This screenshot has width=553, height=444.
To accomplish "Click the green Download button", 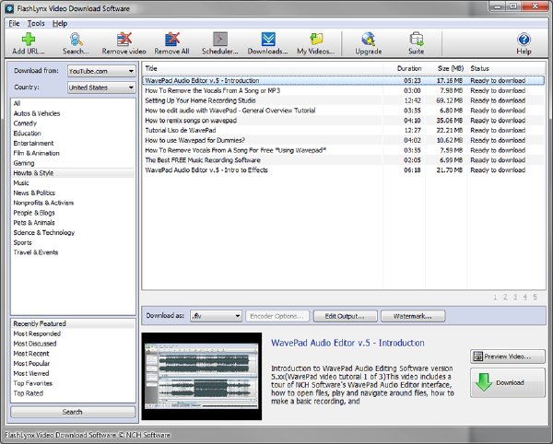I will 508,382.
